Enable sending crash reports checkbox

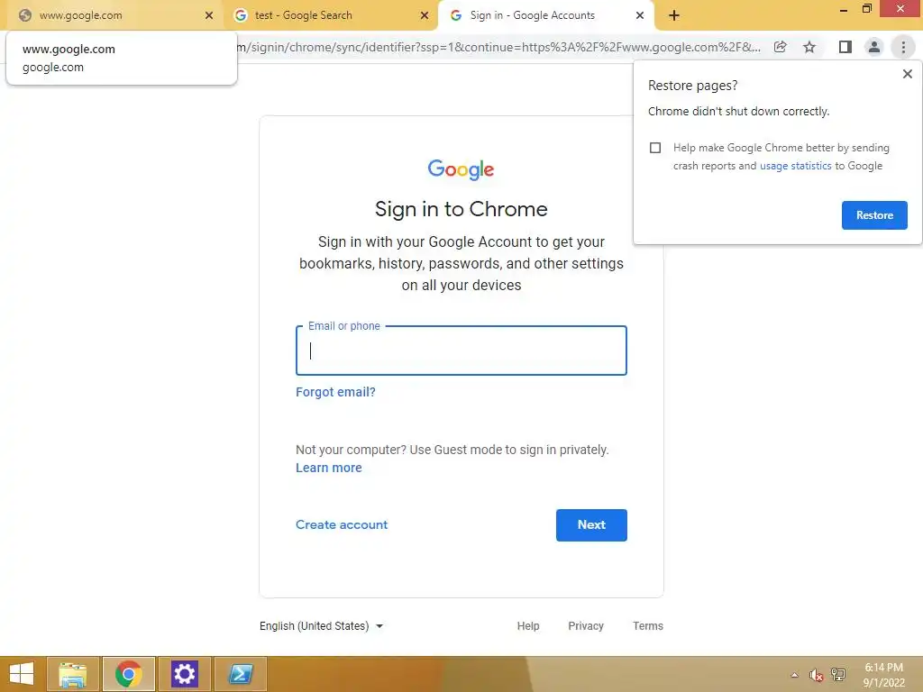[655, 148]
